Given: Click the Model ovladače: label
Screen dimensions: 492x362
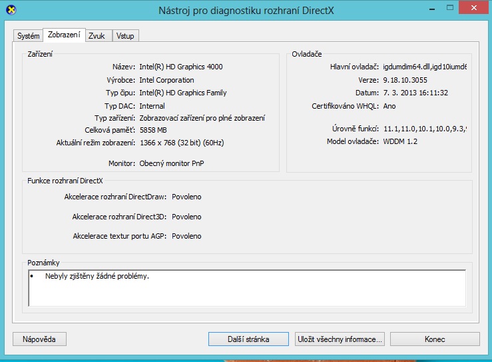Looking at the screenshot, I should pos(353,141).
